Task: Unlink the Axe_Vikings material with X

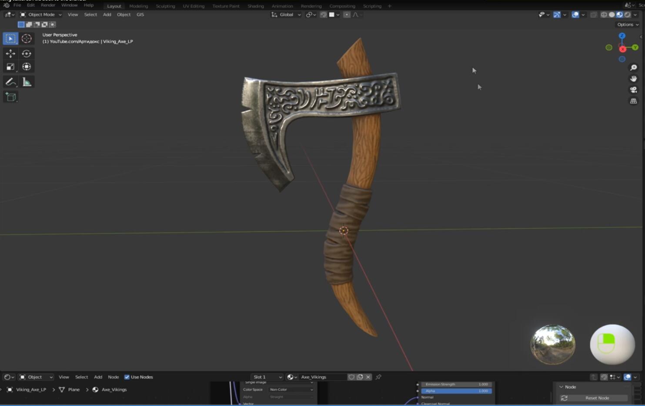Action: pyautogui.click(x=368, y=377)
